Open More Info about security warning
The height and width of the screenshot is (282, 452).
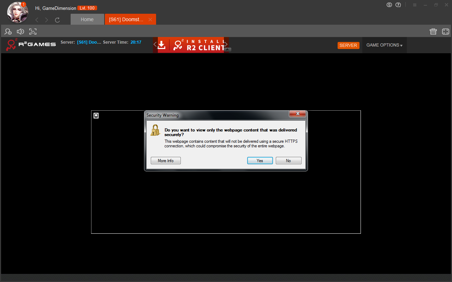point(166,161)
